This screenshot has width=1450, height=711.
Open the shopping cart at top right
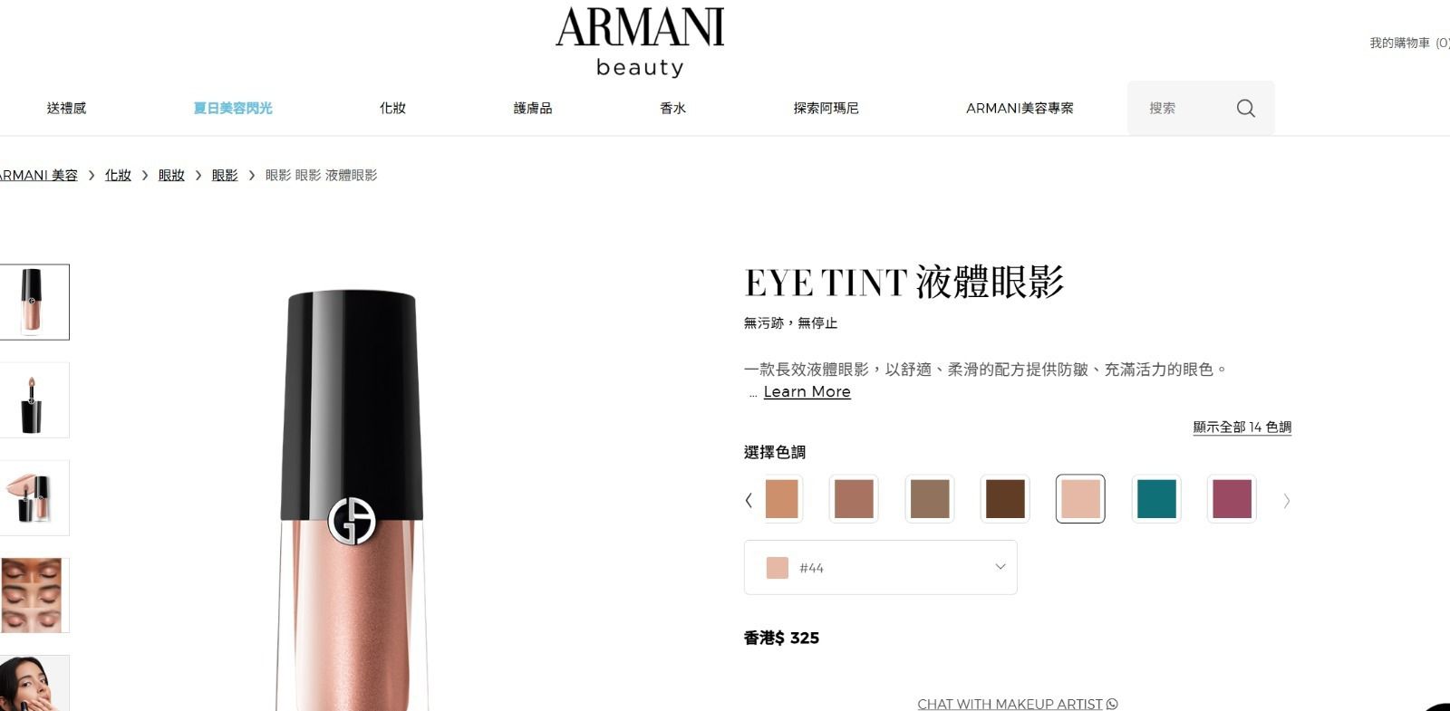(x=1409, y=43)
